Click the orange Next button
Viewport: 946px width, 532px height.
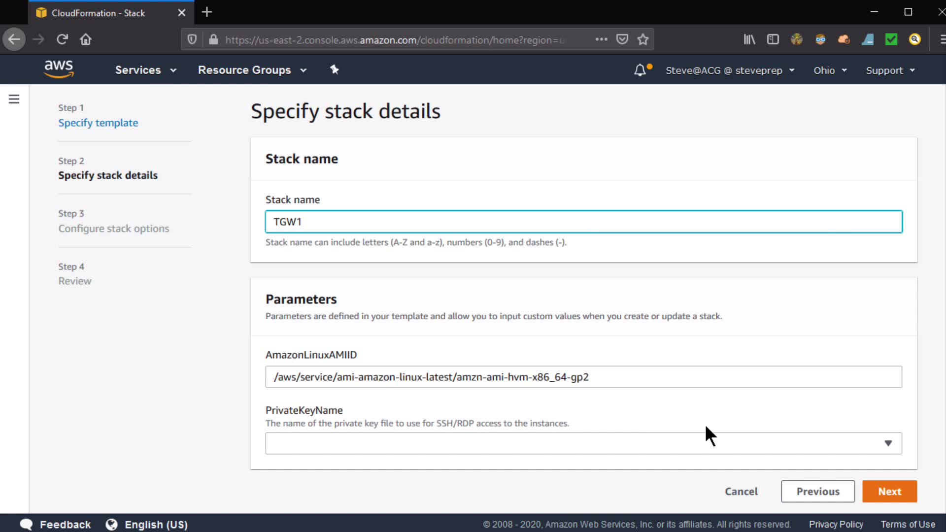tap(889, 492)
